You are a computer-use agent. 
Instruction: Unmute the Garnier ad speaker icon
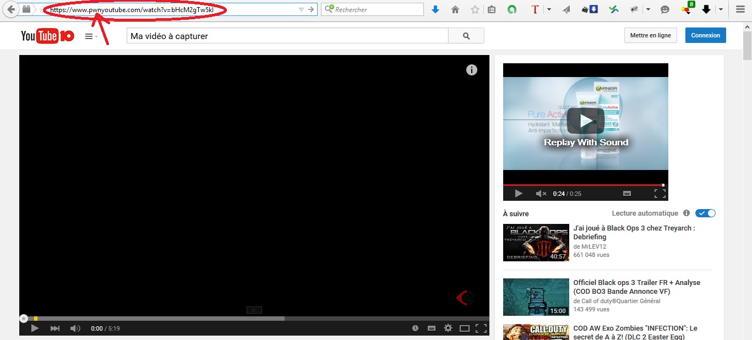click(x=541, y=194)
